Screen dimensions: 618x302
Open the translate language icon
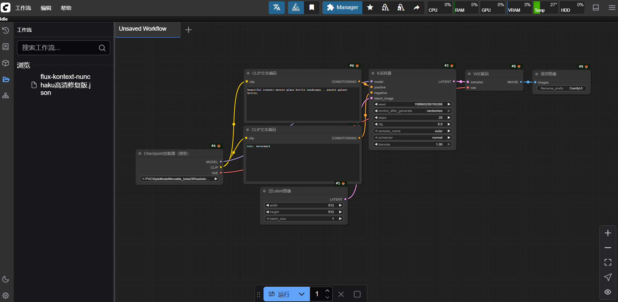pos(277,8)
